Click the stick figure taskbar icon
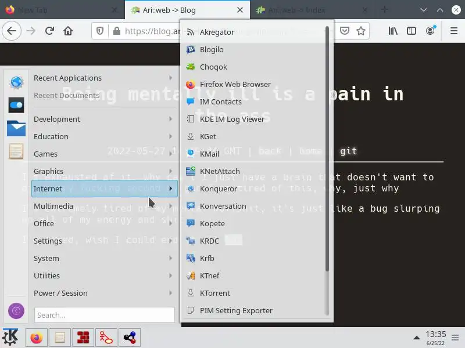The height and width of the screenshot is (348, 465). coord(106,338)
